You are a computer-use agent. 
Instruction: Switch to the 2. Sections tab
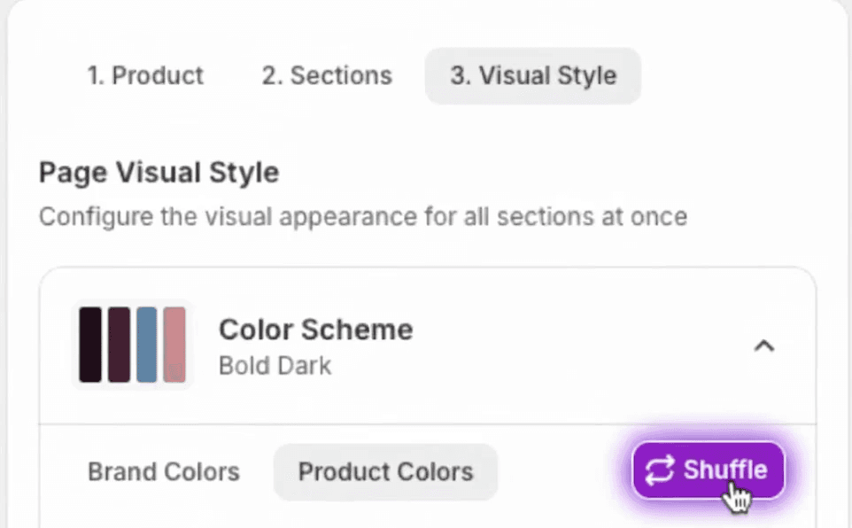coord(327,76)
